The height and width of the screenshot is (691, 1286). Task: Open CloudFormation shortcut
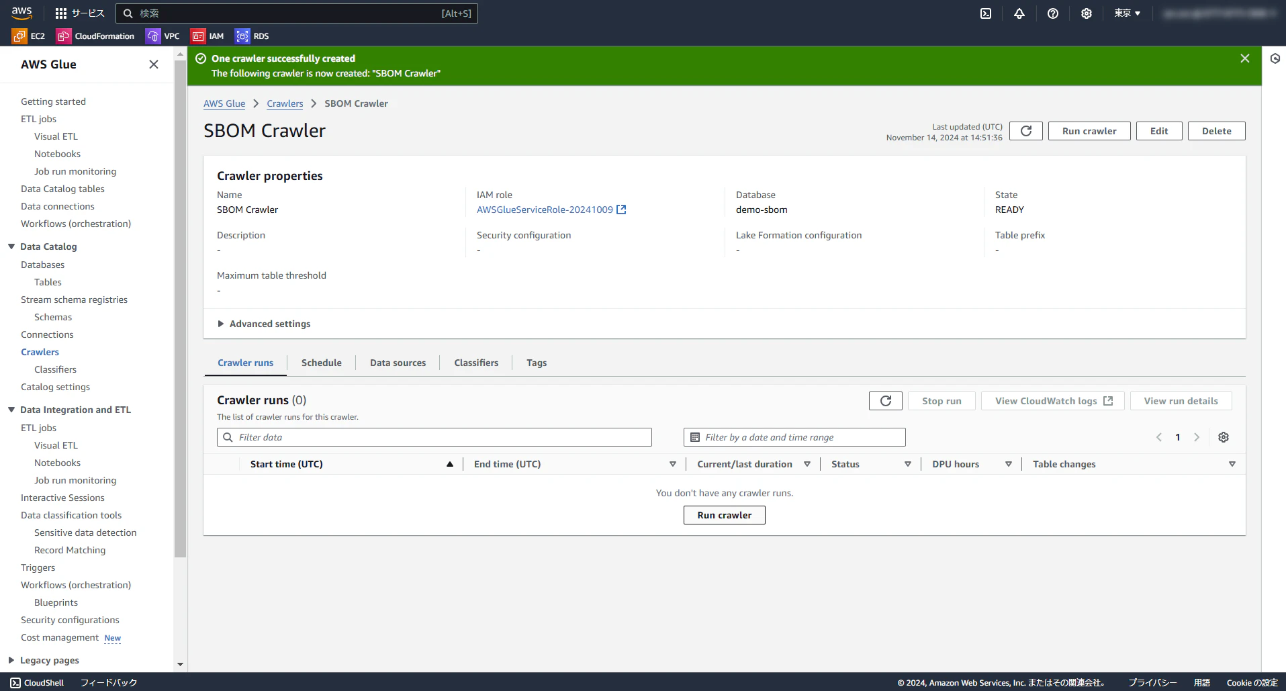(95, 36)
